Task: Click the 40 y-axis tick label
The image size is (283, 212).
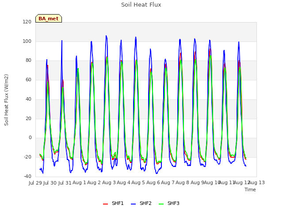Action: [x=28, y=99]
